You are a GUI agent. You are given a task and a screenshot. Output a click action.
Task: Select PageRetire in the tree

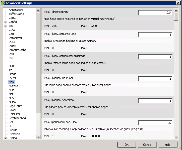15,106
